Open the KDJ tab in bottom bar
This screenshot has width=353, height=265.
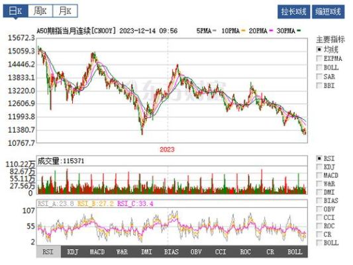point(73,252)
